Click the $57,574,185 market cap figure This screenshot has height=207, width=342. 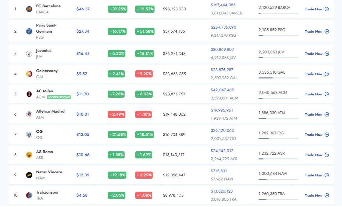click(174, 31)
